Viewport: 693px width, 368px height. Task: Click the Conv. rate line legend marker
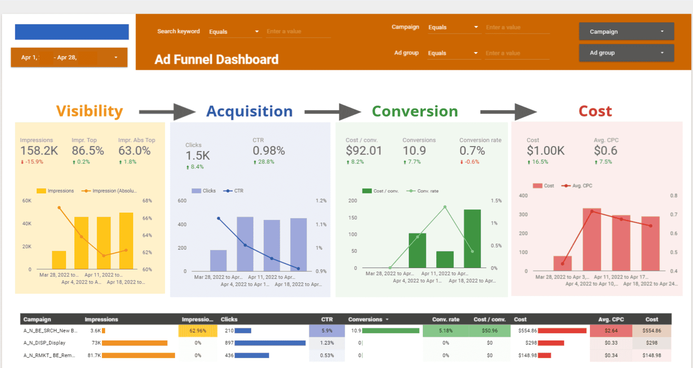tap(410, 191)
